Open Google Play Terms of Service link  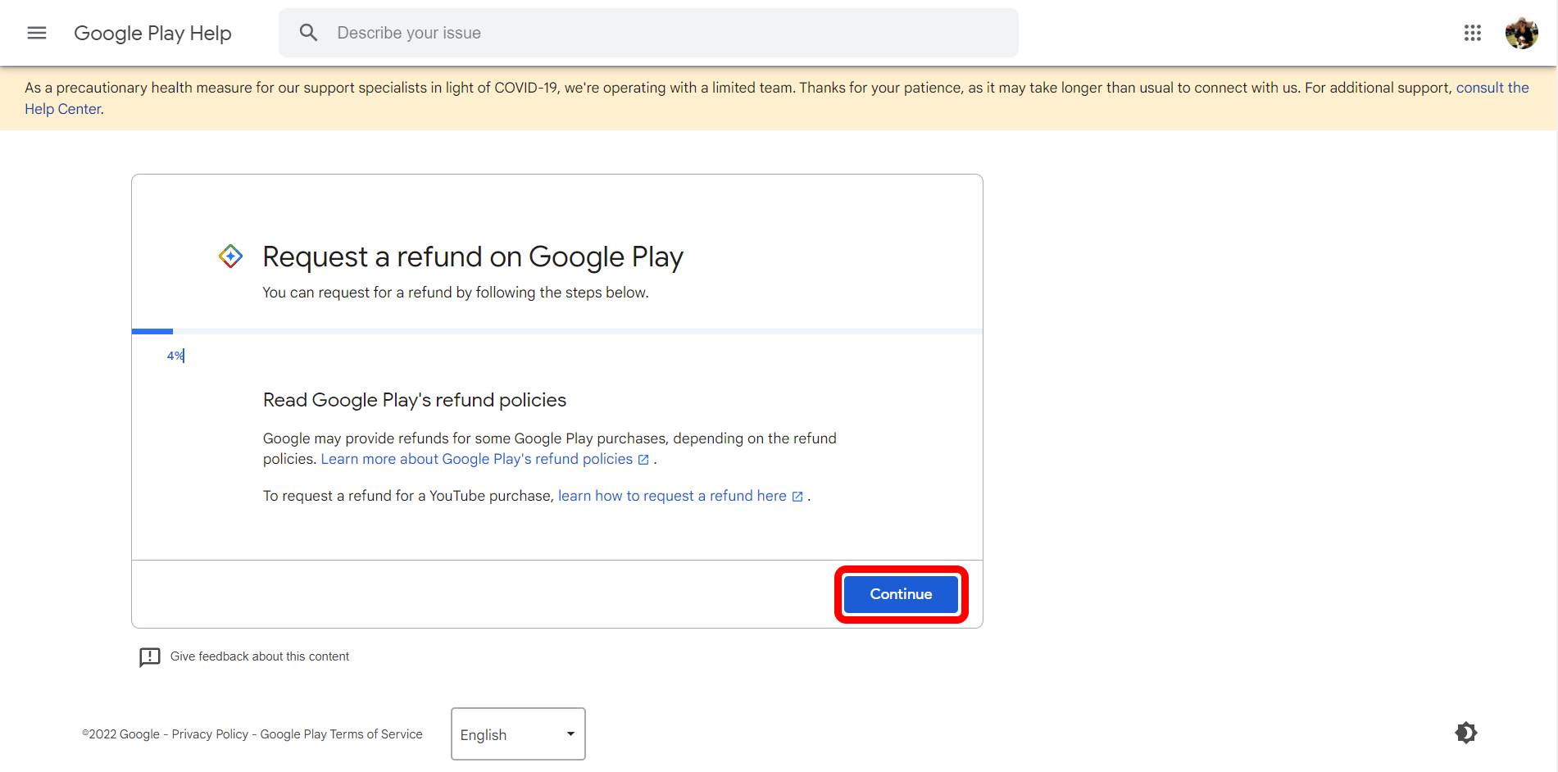point(341,734)
